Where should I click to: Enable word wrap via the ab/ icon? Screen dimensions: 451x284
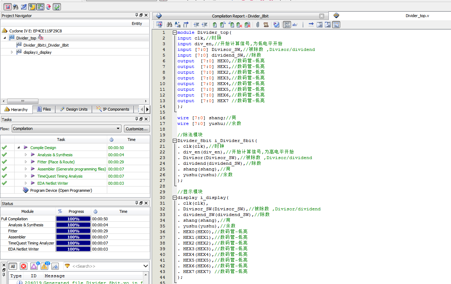click(x=295, y=24)
